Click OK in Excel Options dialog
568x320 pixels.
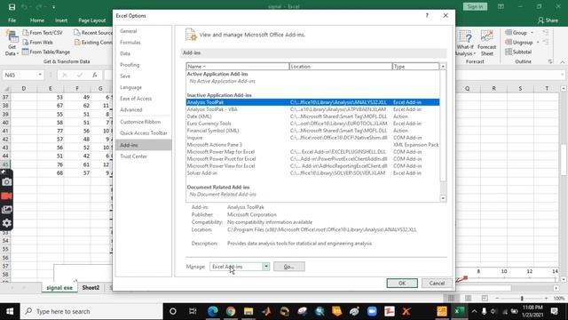click(x=402, y=283)
